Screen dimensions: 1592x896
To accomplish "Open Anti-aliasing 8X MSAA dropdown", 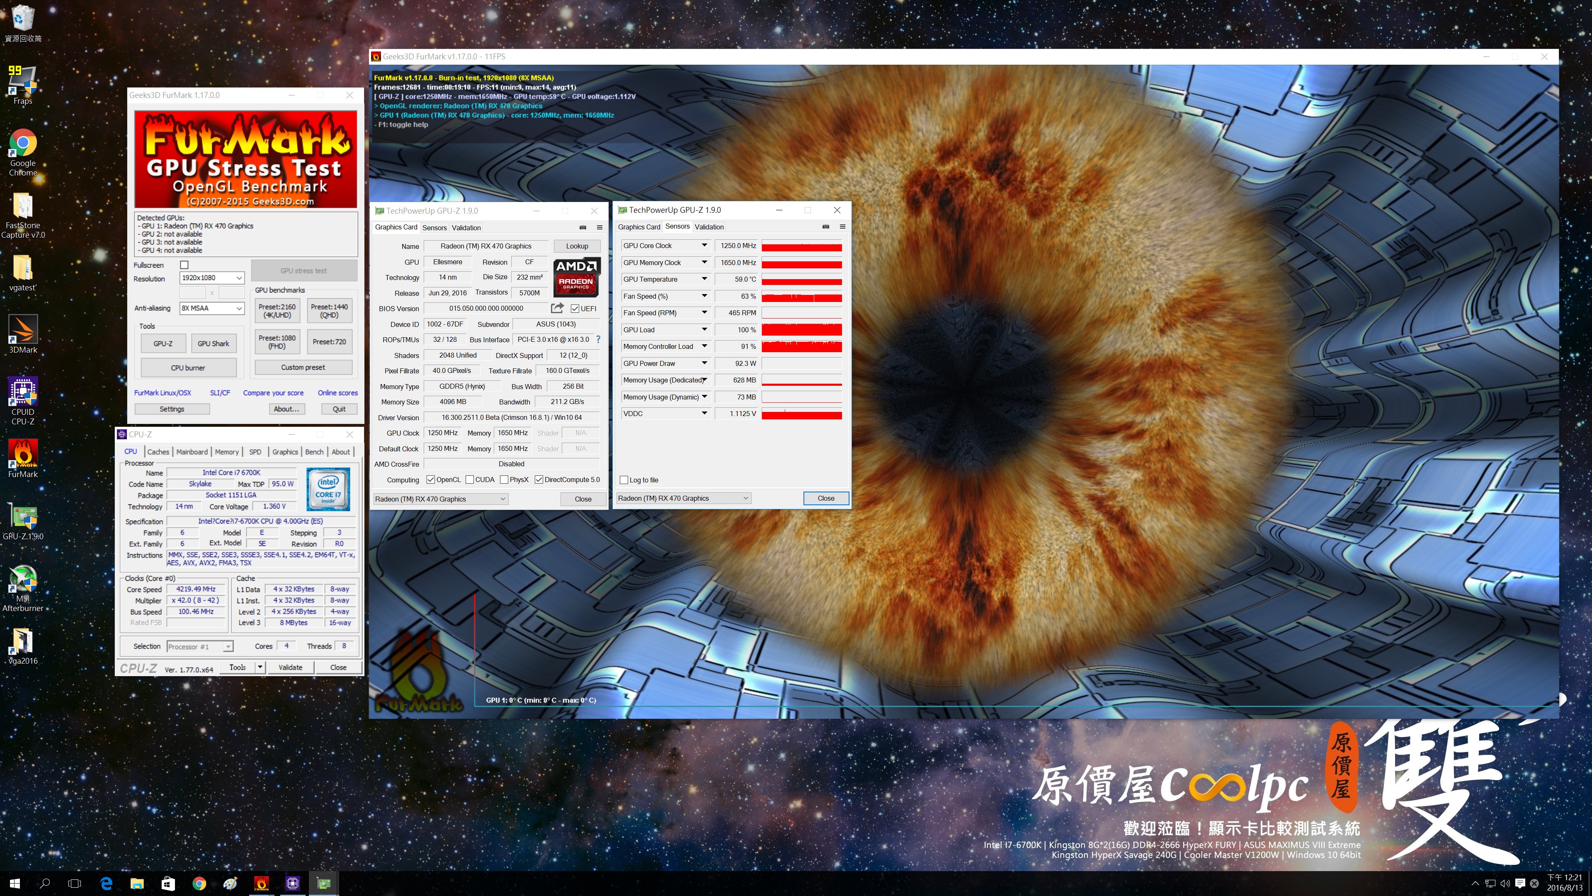I will click(212, 308).
